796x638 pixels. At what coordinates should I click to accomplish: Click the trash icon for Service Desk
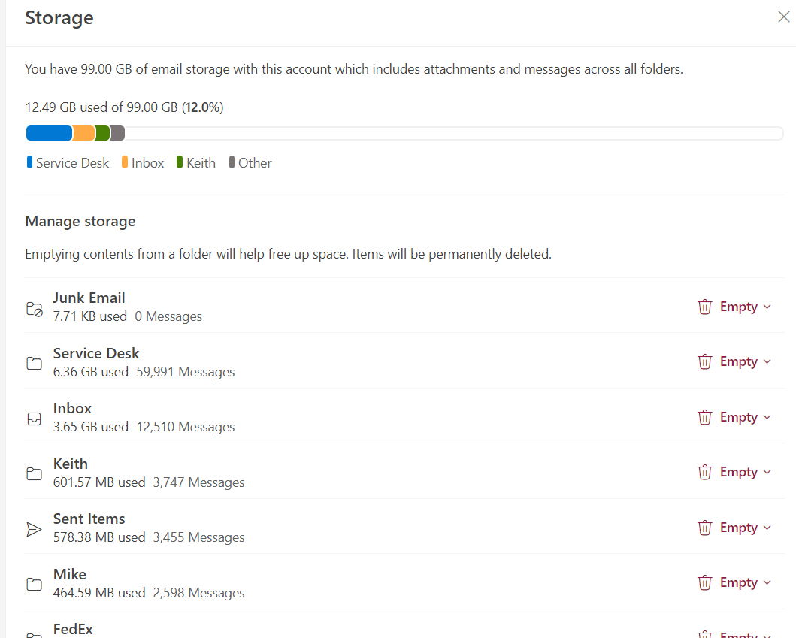click(x=704, y=361)
